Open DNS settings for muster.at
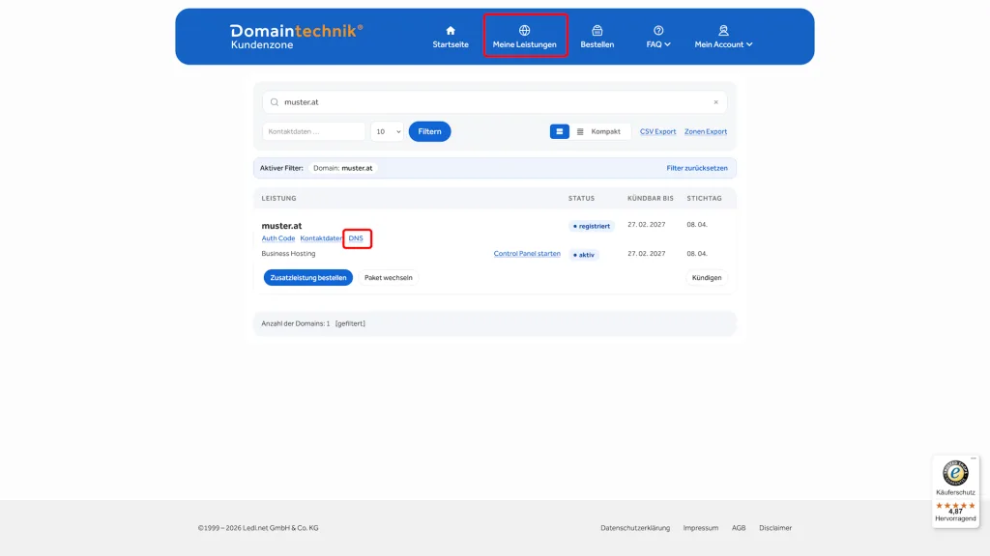 356,238
